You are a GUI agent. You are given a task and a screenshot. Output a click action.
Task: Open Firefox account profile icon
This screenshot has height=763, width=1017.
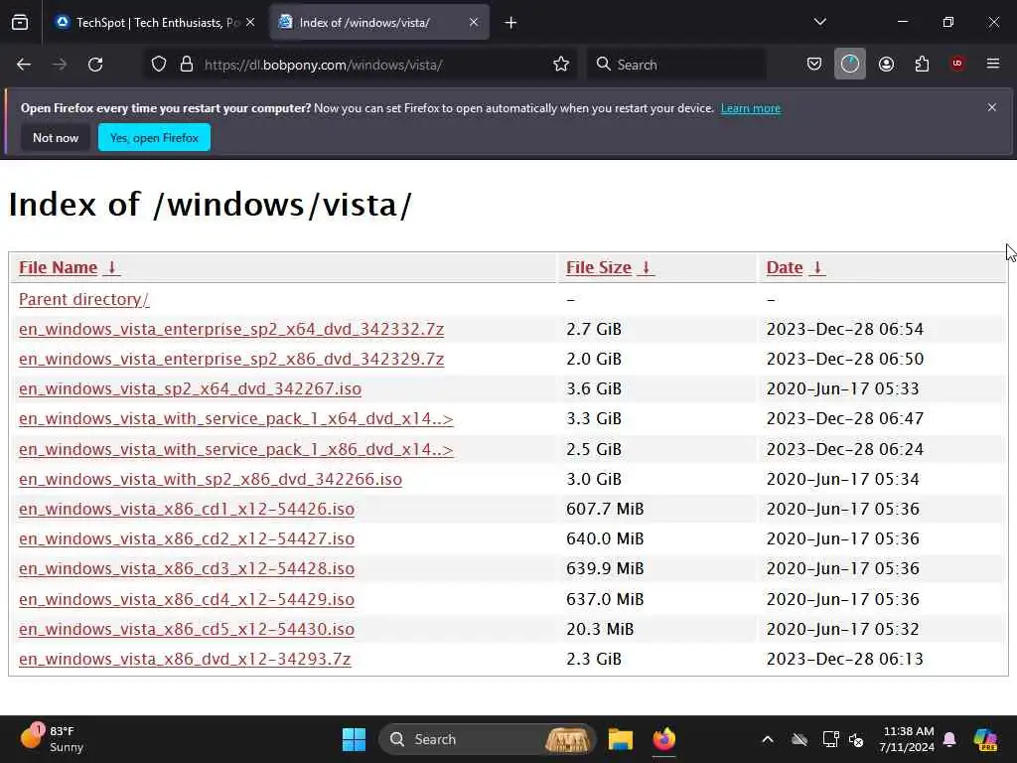(886, 65)
